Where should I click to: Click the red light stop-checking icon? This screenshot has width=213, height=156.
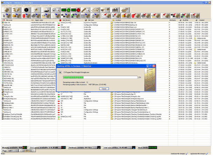pyautogui.click(x=76, y=10)
